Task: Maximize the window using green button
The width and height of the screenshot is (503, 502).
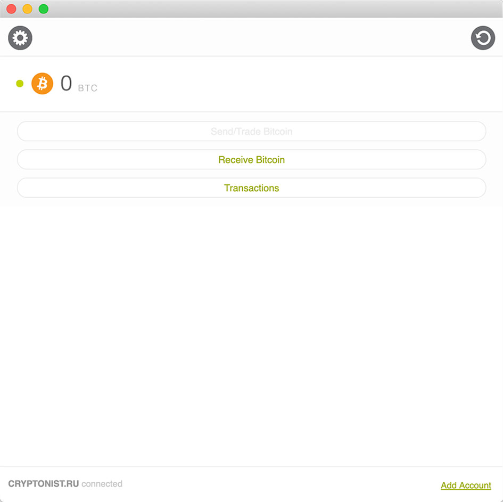Action: 44,9
